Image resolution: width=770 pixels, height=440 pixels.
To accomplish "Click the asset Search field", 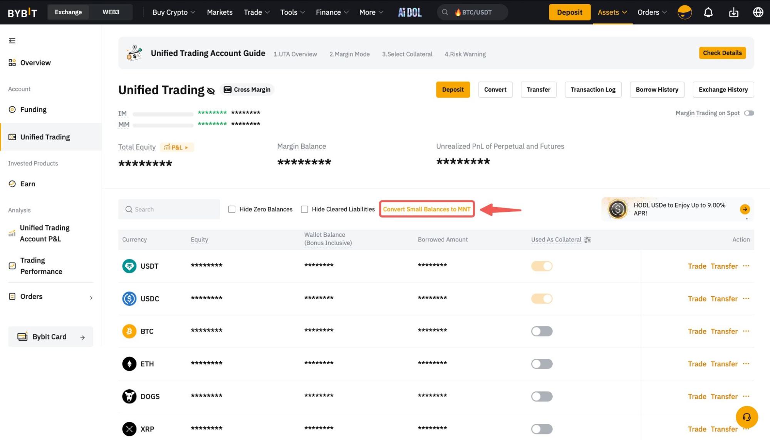I will (x=169, y=209).
